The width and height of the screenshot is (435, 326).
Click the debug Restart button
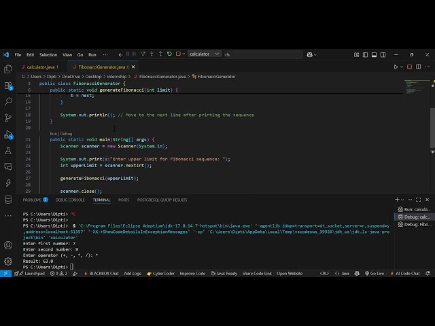tap(169, 54)
